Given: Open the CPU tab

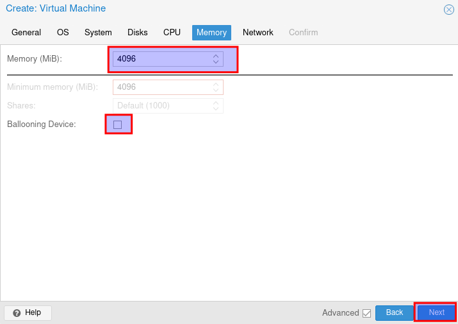Looking at the screenshot, I should pyautogui.click(x=172, y=33).
